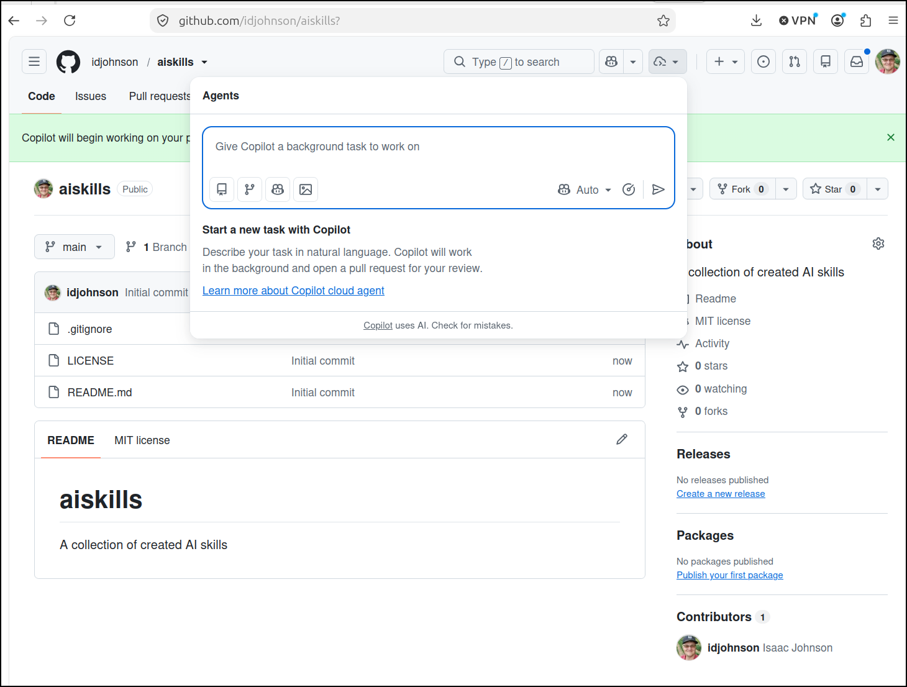The width and height of the screenshot is (907, 687).
Task: Open the main branch switcher dropdown
Action: coord(75,247)
